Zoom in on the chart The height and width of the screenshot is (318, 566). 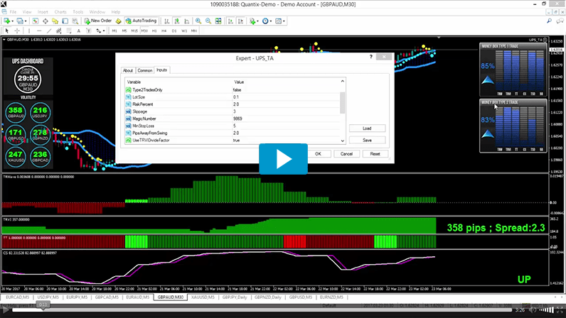pyautogui.click(x=198, y=21)
